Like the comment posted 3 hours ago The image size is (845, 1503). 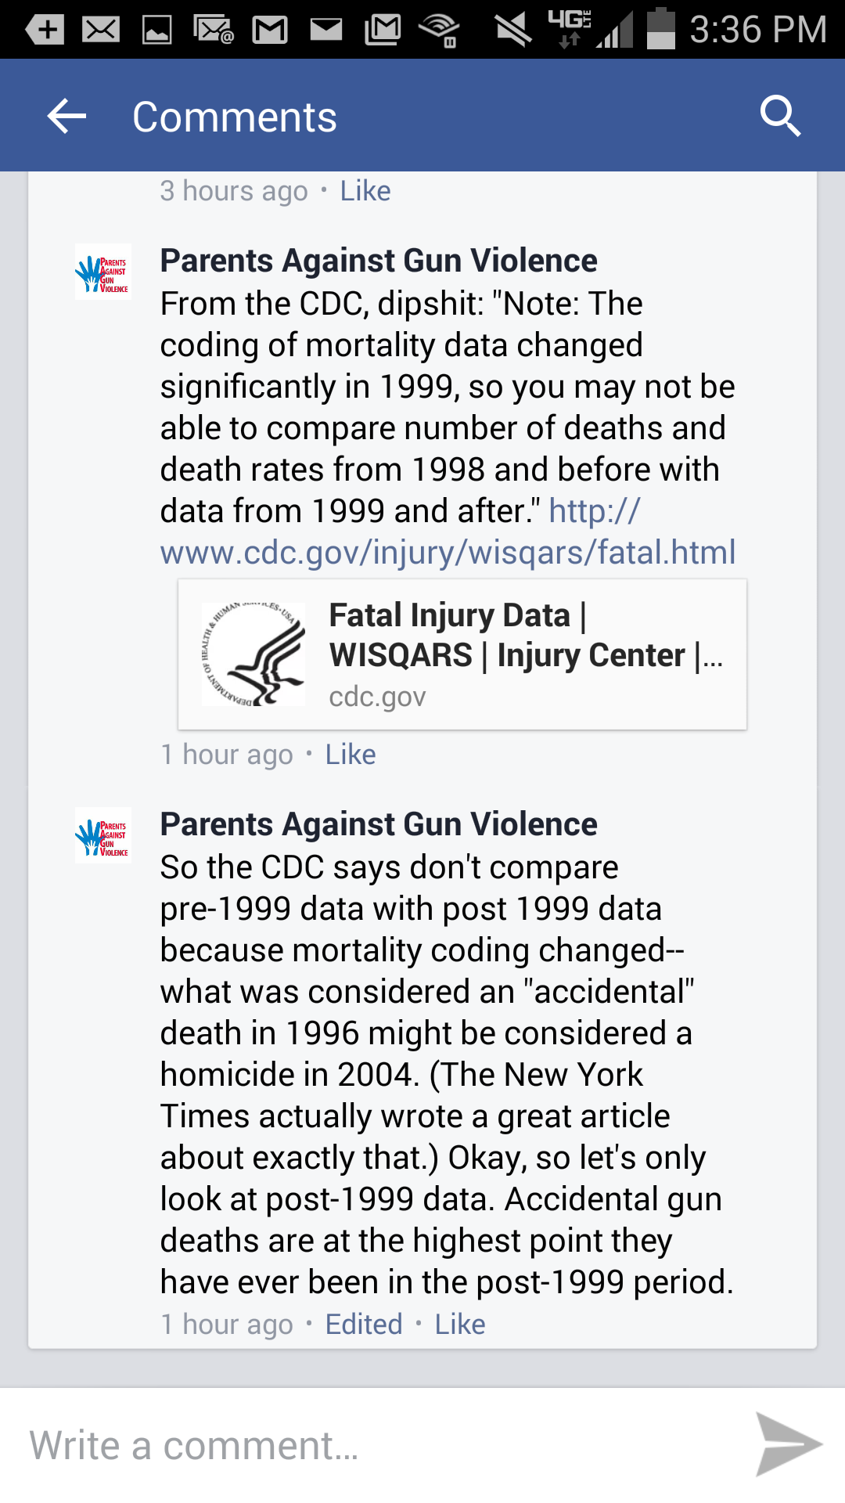(365, 191)
